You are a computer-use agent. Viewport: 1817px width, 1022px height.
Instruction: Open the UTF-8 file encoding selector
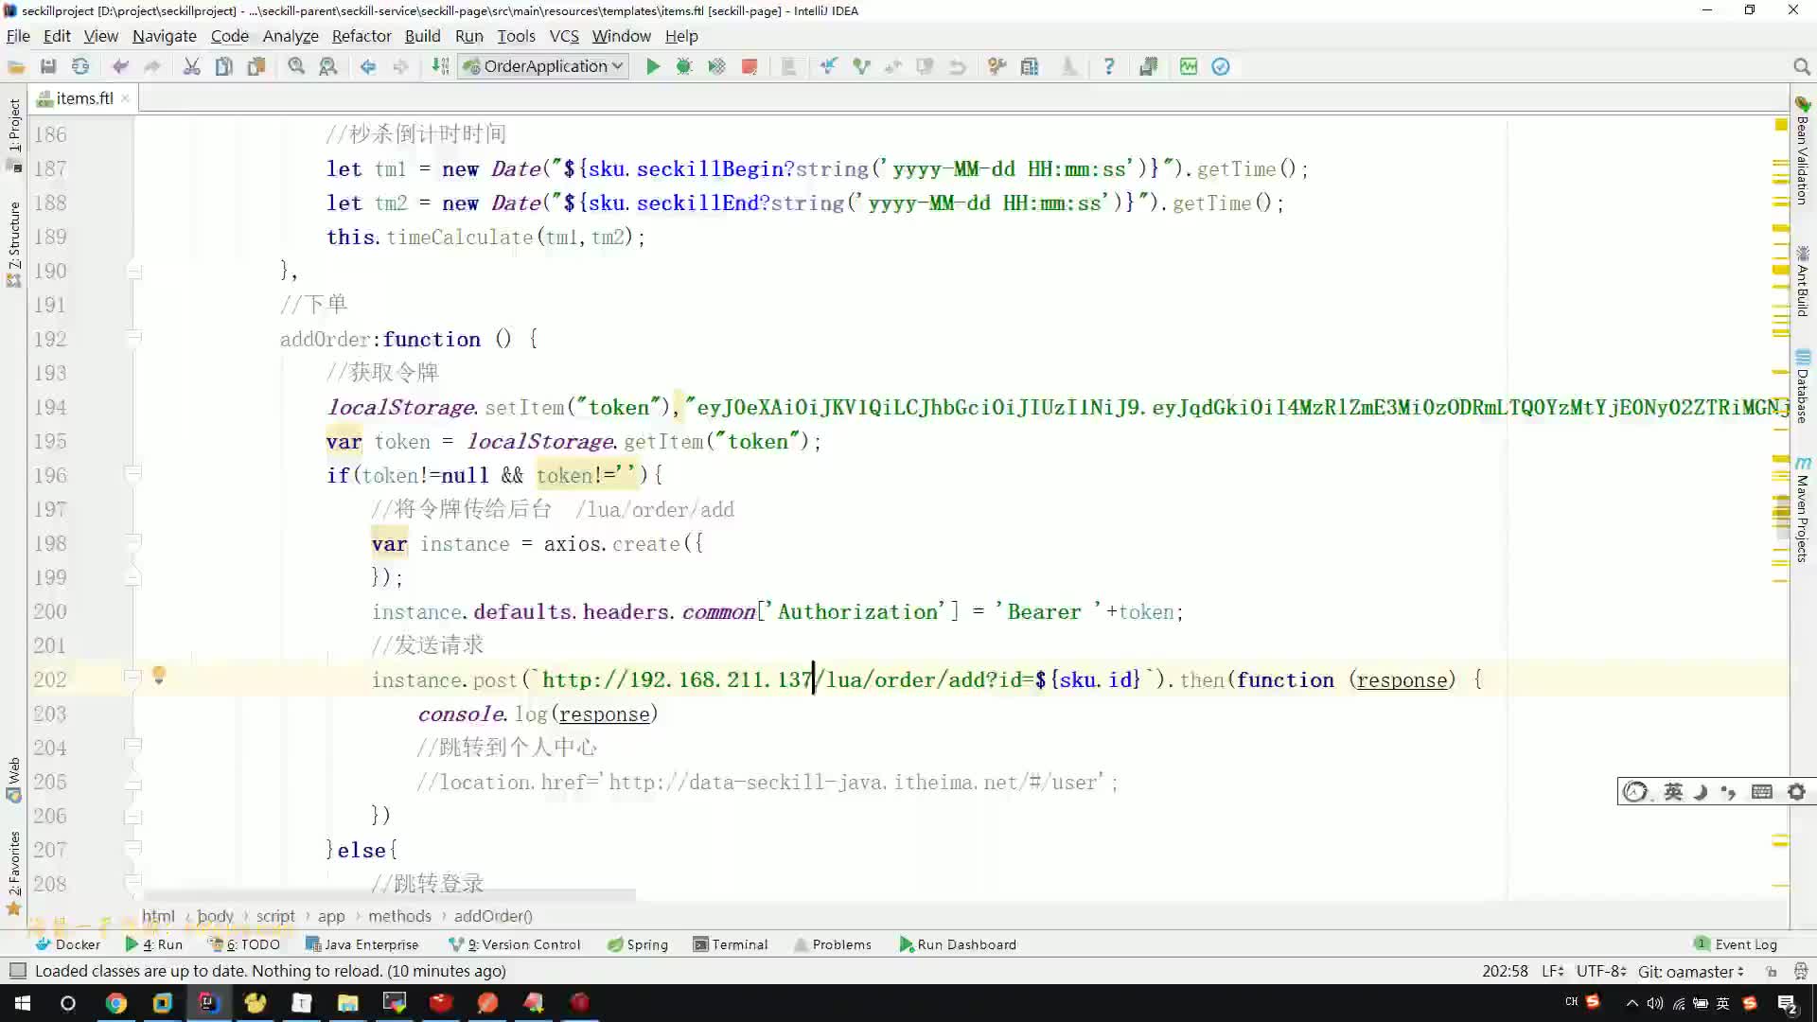(x=1600, y=971)
